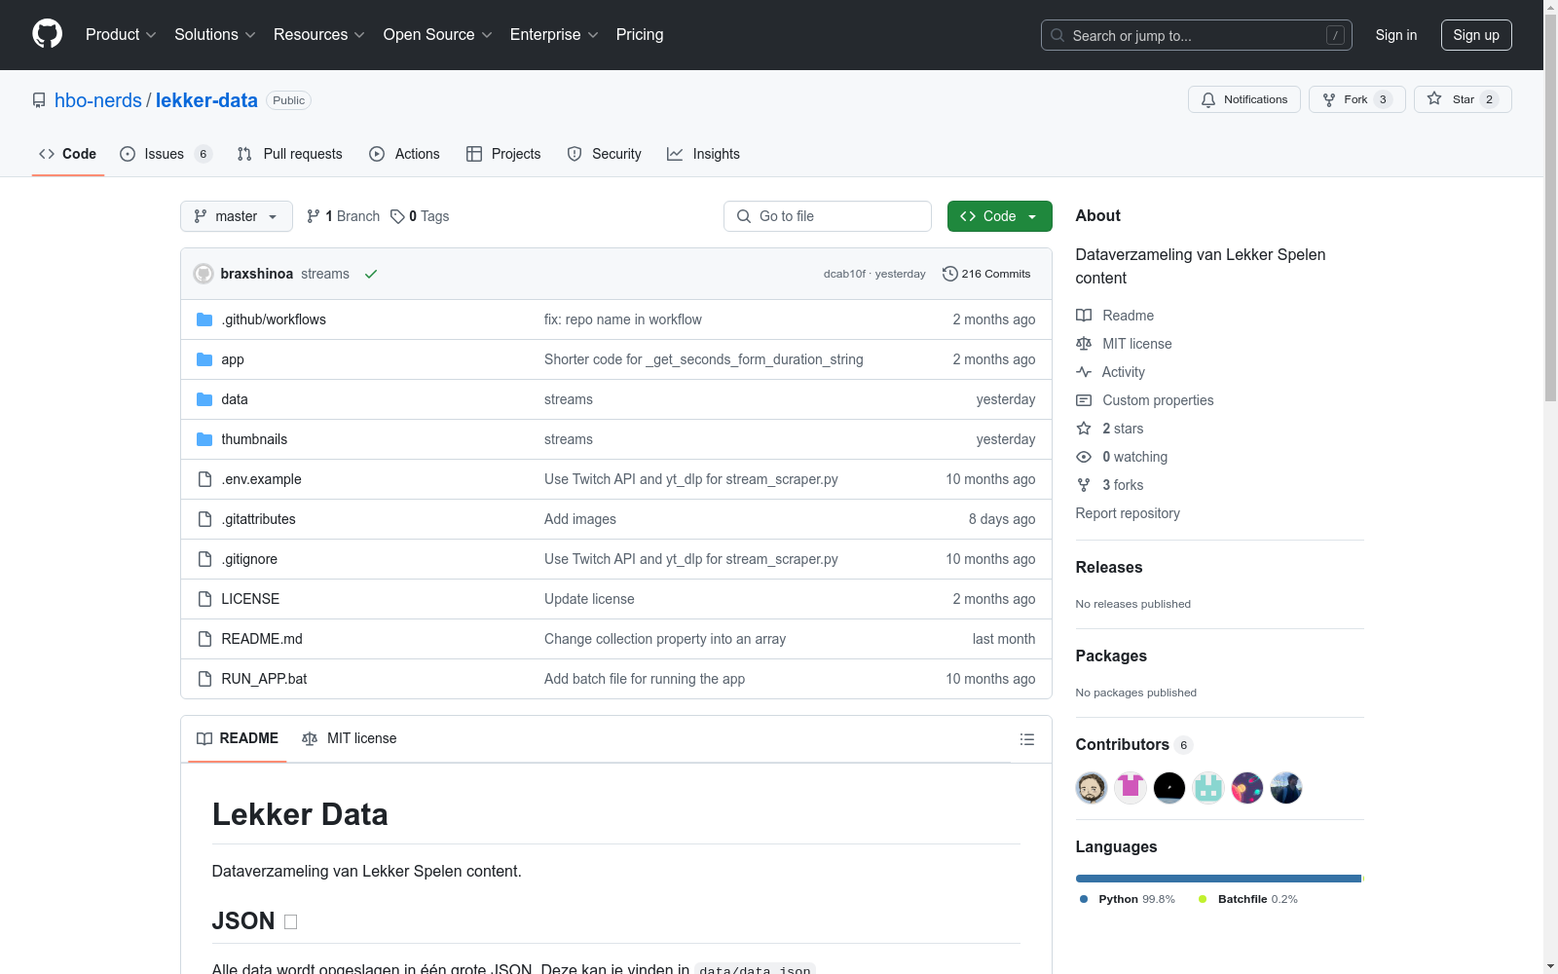The width and height of the screenshot is (1558, 974).
Task: Switch to the Pull requests tab
Action: point(289,154)
